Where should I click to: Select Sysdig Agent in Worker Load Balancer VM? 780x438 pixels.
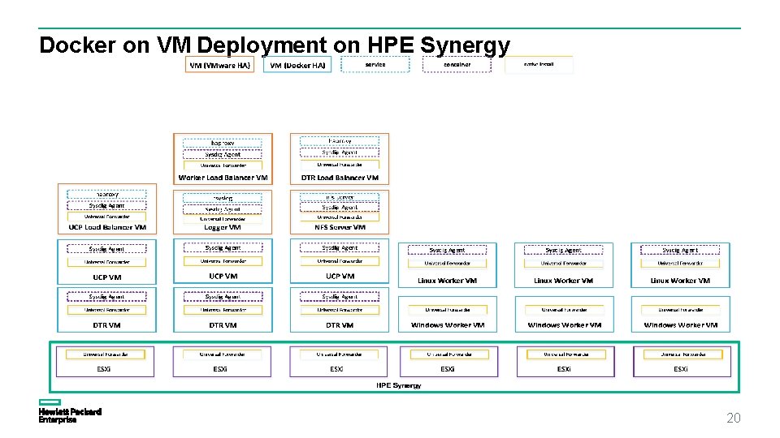point(223,154)
